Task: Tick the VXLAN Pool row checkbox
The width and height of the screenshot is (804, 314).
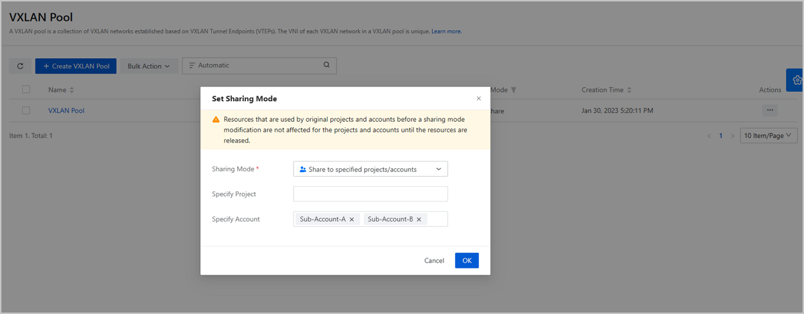Action: [26, 110]
